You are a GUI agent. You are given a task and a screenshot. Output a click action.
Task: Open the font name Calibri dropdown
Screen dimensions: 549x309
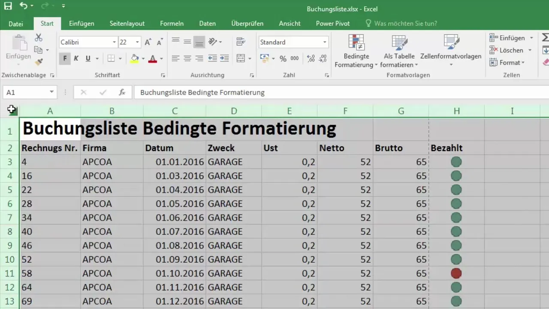point(114,42)
